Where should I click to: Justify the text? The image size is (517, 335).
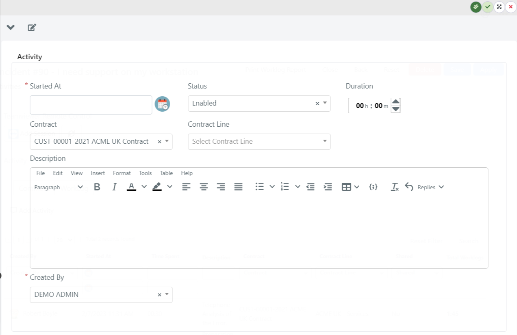[x=238, y=187]
